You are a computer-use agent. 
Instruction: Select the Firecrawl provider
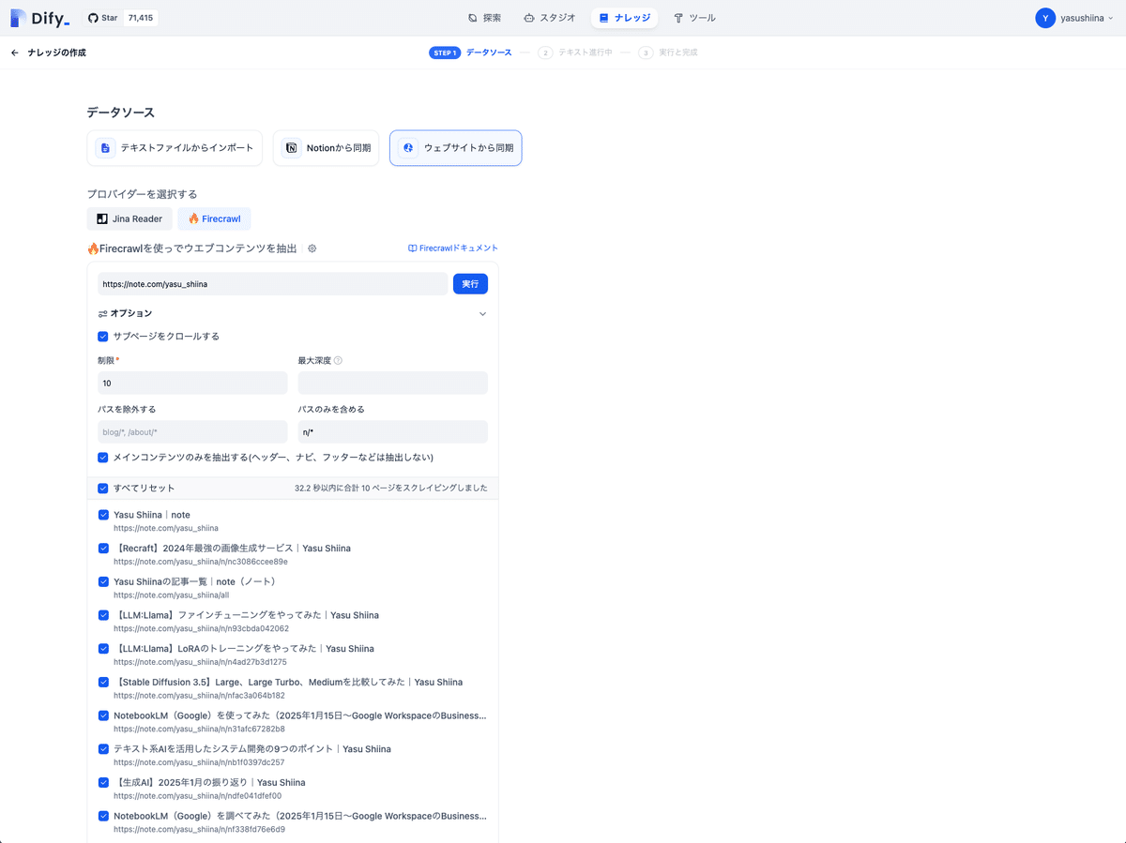pyautogui.click(x=214, y=218)
